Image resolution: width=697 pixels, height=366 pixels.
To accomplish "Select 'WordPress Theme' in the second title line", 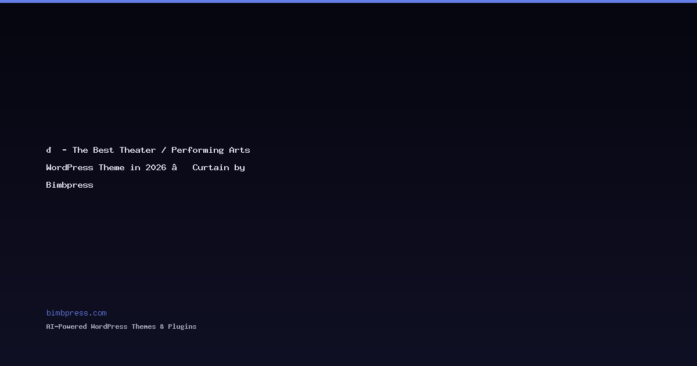I will 85,167.
